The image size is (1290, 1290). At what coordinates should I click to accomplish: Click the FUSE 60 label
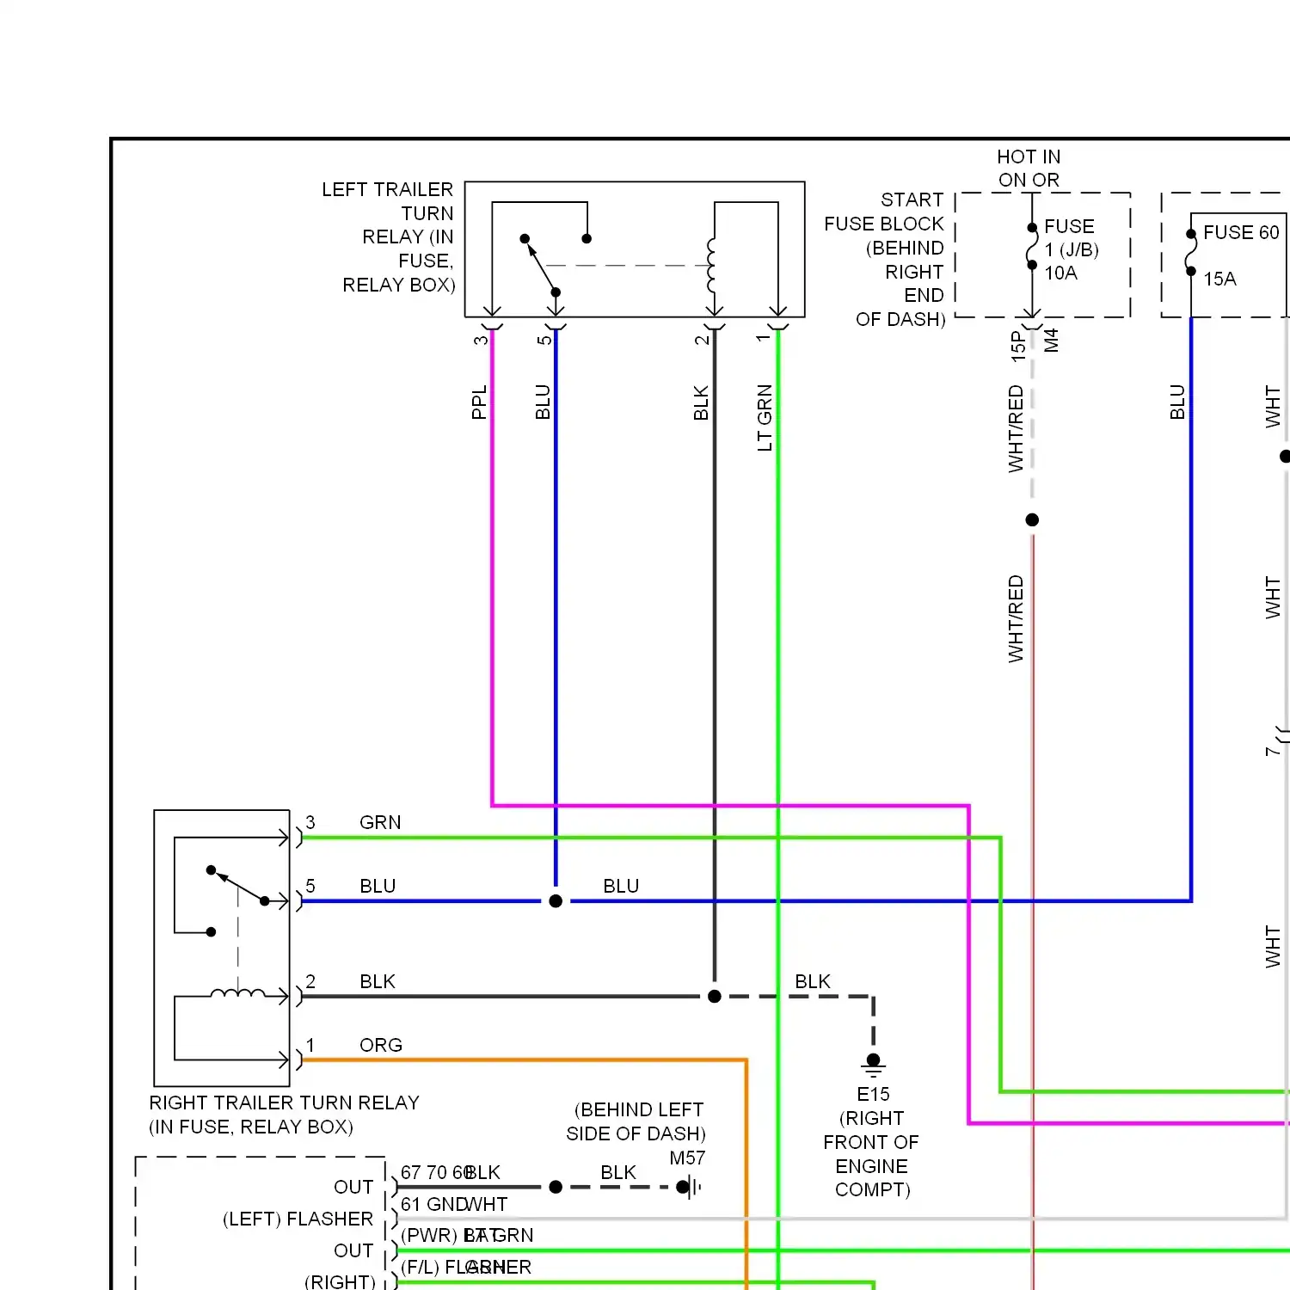point(1241,232)
